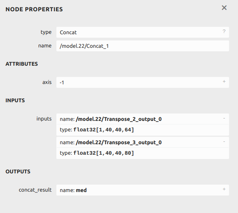Screen dimensions: 238x213
Task: Click the OUTPUTS section header
Action: 18,171
